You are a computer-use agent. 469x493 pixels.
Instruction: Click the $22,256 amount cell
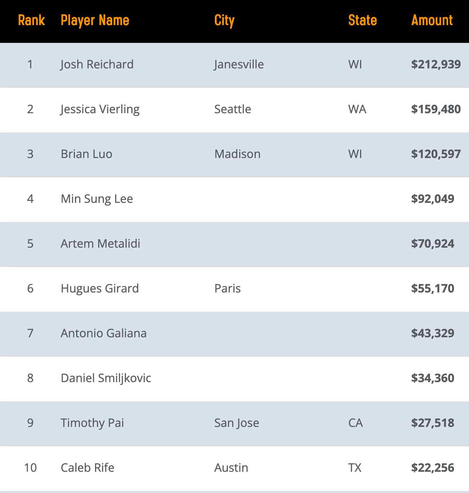[432, 468]
